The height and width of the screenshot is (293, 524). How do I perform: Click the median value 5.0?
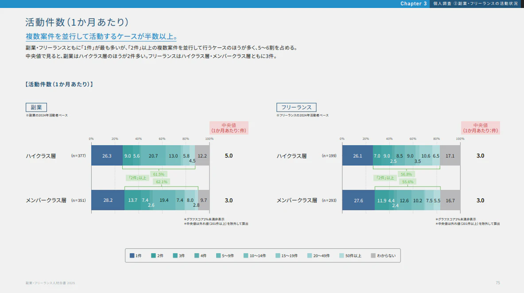point(229,156)
